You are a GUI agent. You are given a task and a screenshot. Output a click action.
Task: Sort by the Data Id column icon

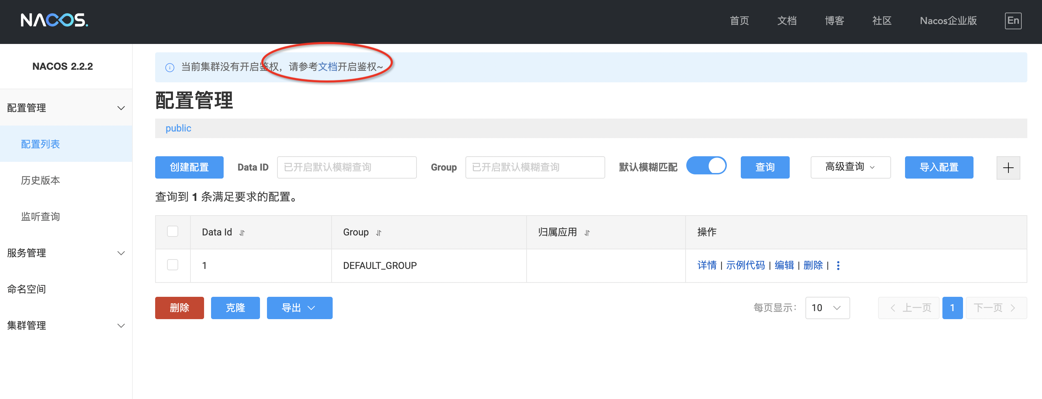(242, 233)
